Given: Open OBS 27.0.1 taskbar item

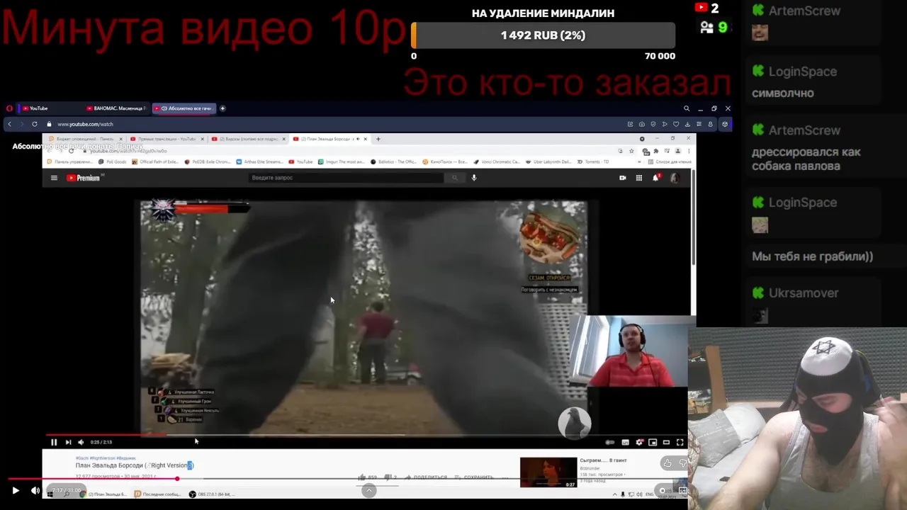Looking at the screenshot, I should coord(211,494).
